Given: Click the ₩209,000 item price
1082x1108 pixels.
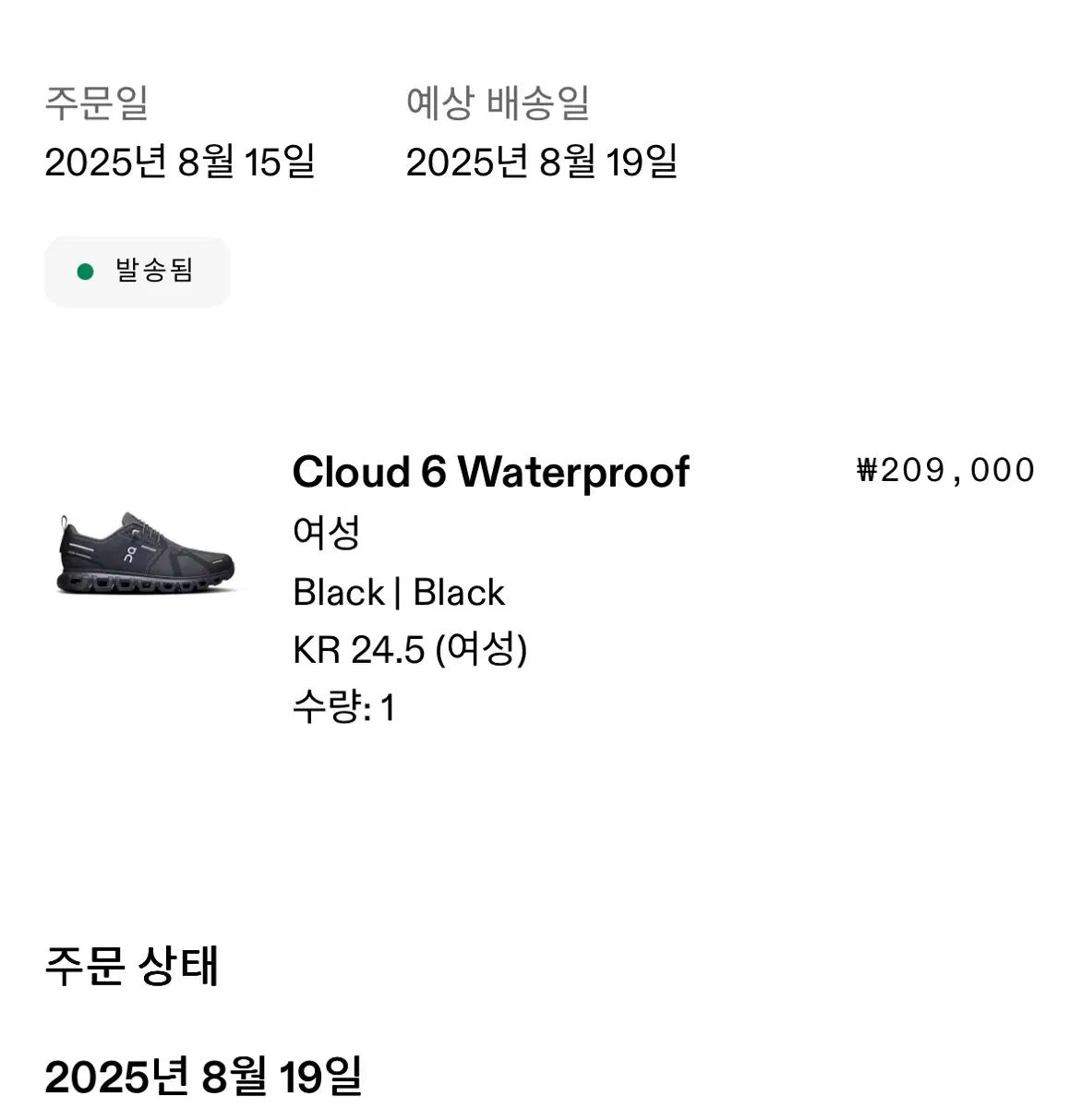Looking at the screenshot, I should pyautogui.click(x=946, y=471).
